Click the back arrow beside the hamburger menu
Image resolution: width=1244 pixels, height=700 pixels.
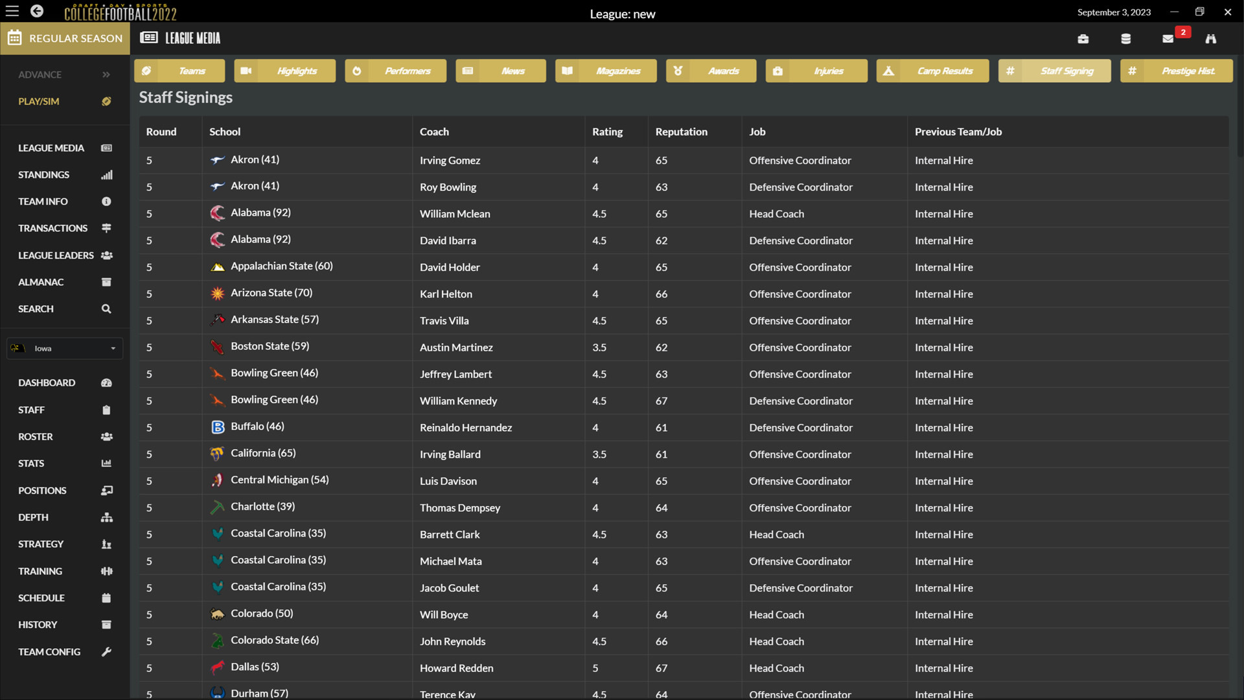pos(37,11)
